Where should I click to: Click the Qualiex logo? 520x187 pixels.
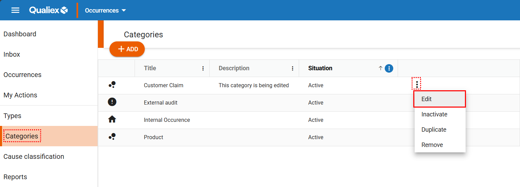click(48, 10)
